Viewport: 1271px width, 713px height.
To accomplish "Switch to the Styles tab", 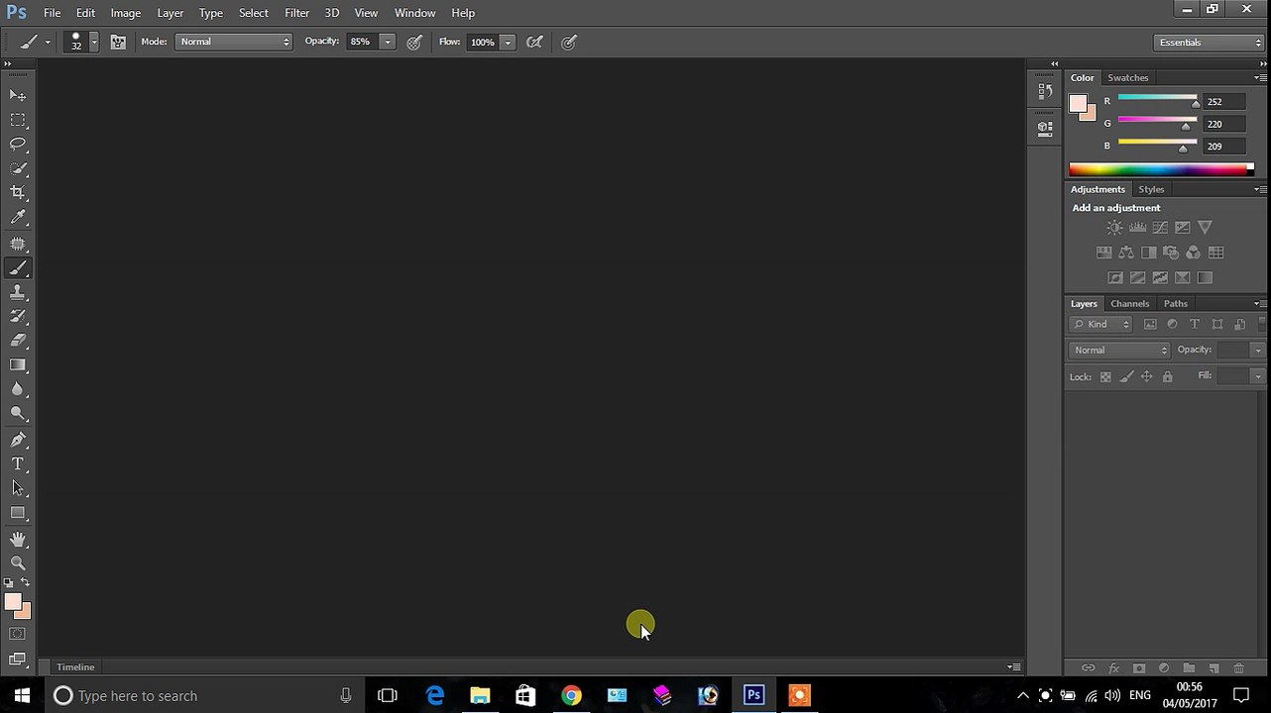I will (1151, 189).
